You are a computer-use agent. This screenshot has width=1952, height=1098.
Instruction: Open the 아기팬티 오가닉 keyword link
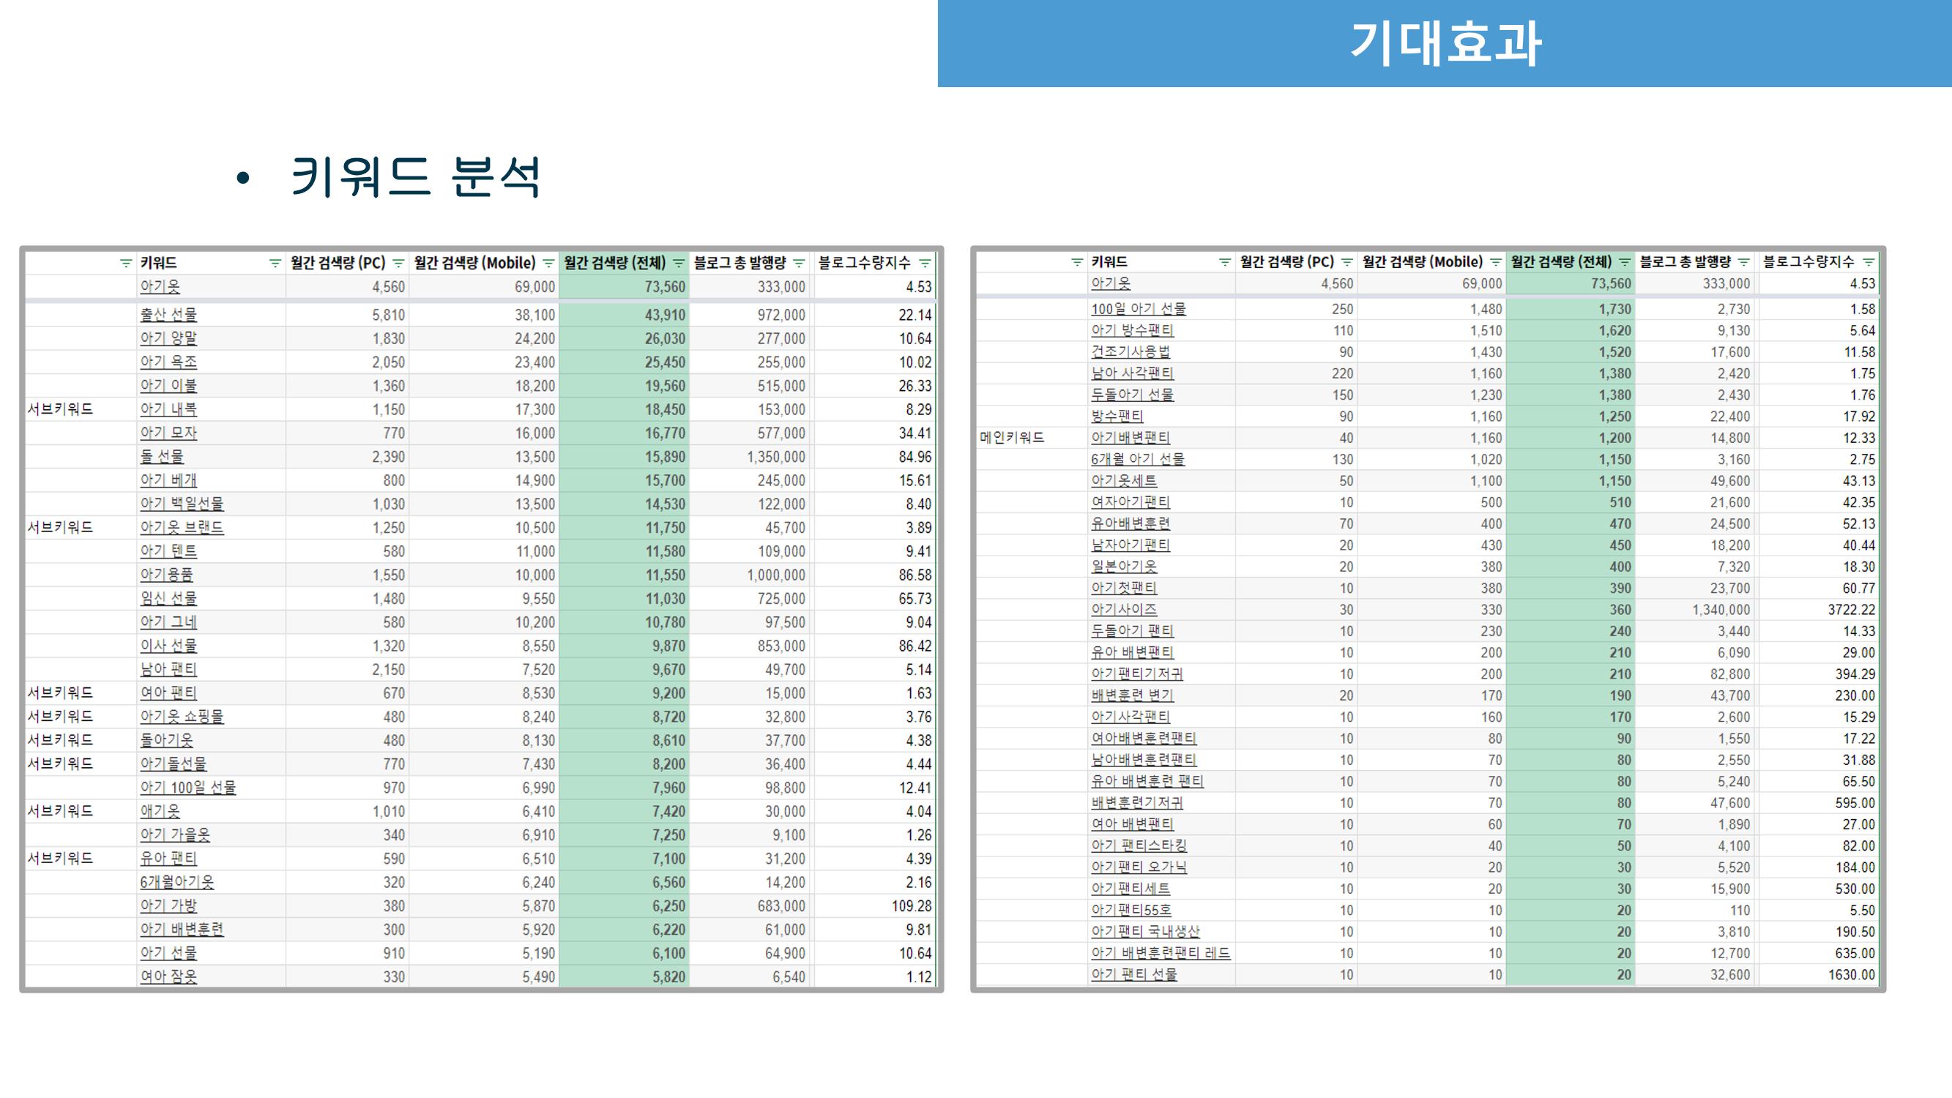tap(1139, 867)
